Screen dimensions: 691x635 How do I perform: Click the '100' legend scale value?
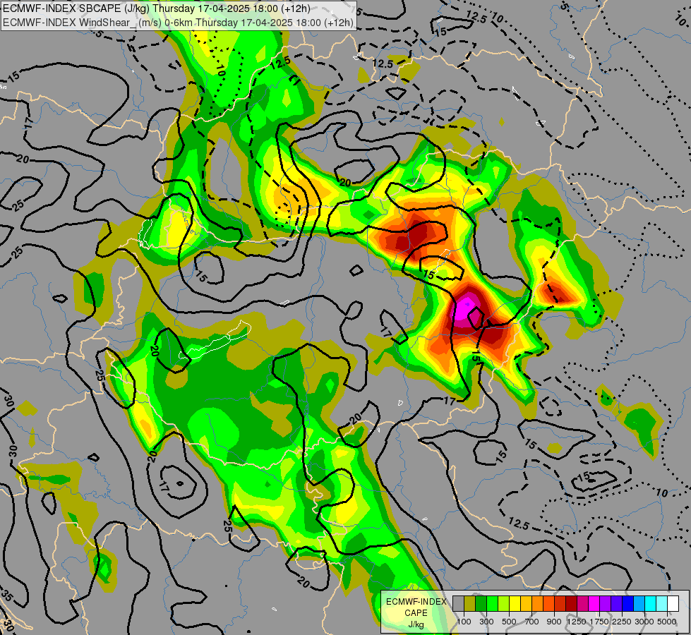pos(464,622)
